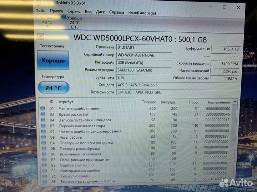Click the Текущее column header
Screen dimensions: 257x192
[149, 102]
